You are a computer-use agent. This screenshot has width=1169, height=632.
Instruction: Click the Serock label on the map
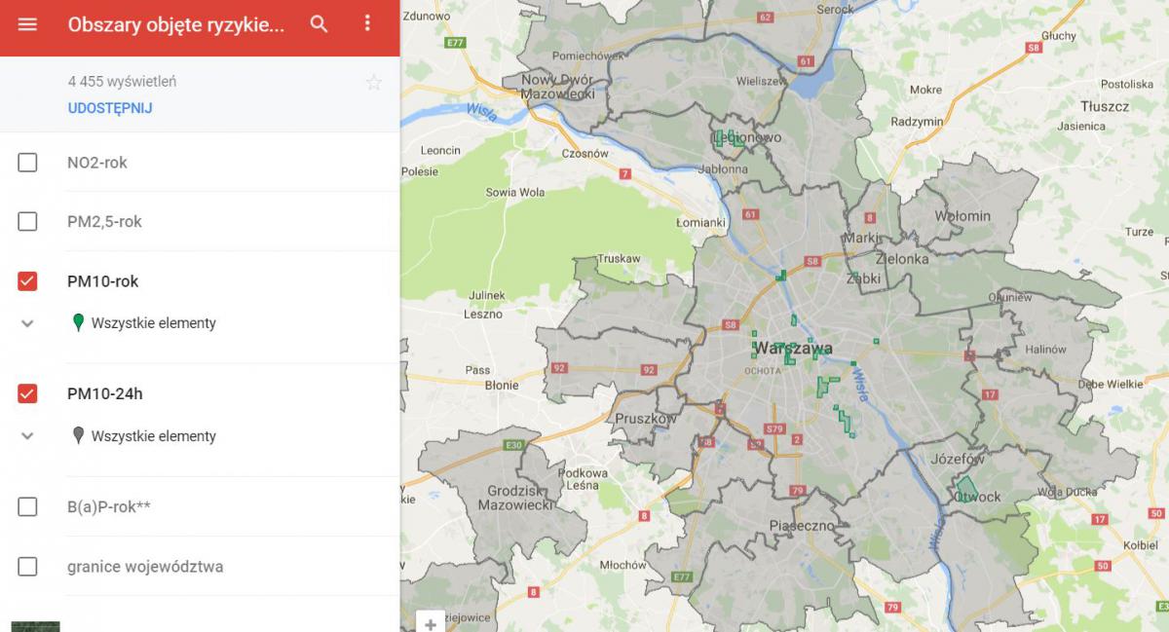coord(835,9)
